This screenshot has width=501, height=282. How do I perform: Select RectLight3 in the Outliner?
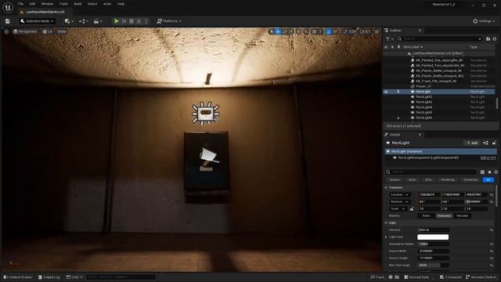[x=424, y=102]
